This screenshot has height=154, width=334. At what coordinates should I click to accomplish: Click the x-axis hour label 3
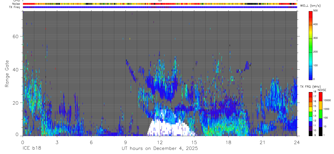(x=57, y=142)
